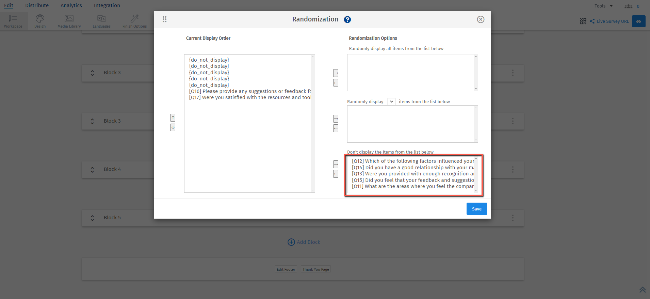Screen dimensions: 650x299
Task: Click the Block 4 label
Action: (112, 169)
